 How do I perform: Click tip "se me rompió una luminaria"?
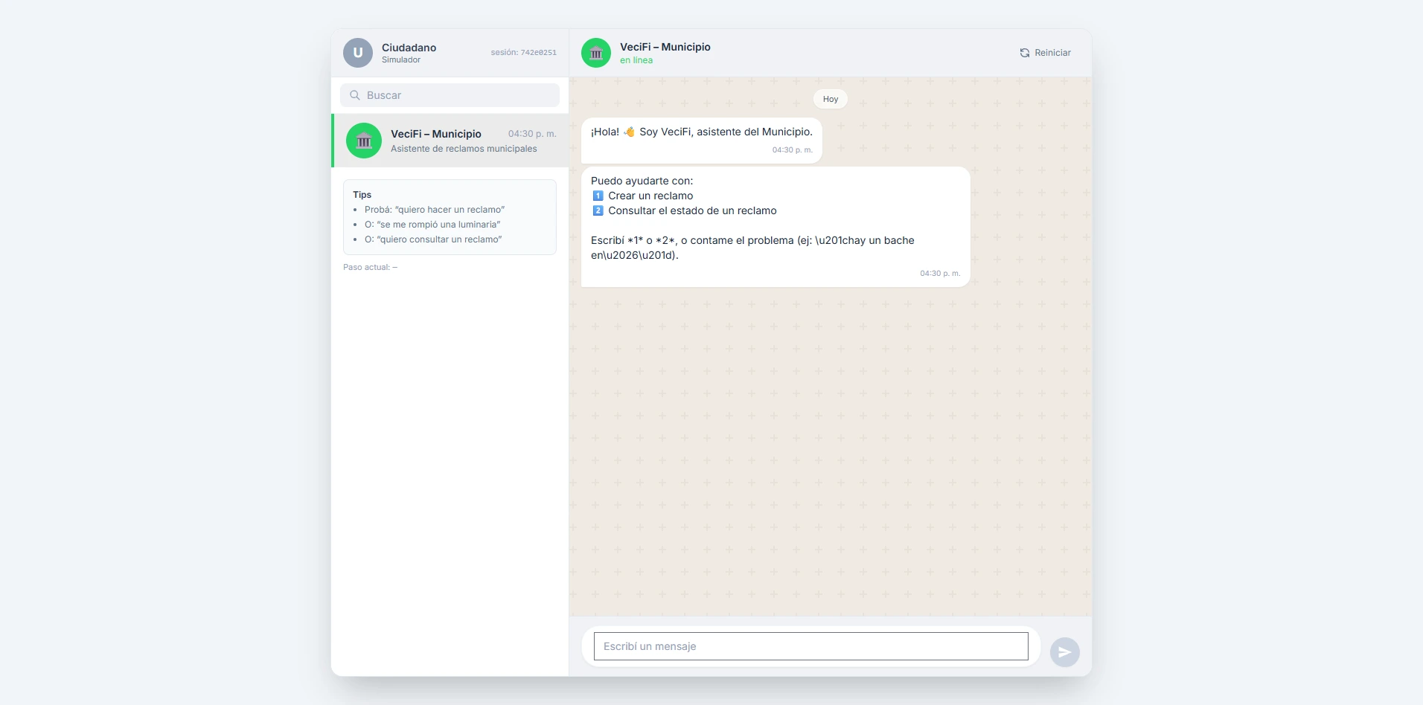432,225
